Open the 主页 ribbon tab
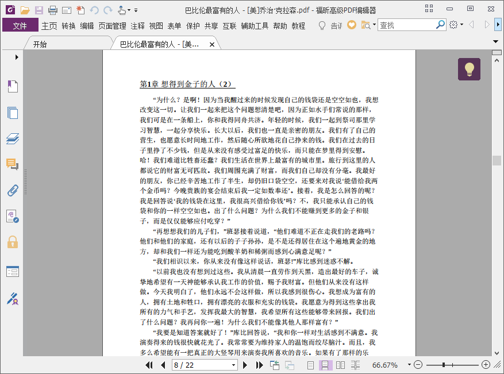The image size is (504, 374). click(x=49, y=26)
